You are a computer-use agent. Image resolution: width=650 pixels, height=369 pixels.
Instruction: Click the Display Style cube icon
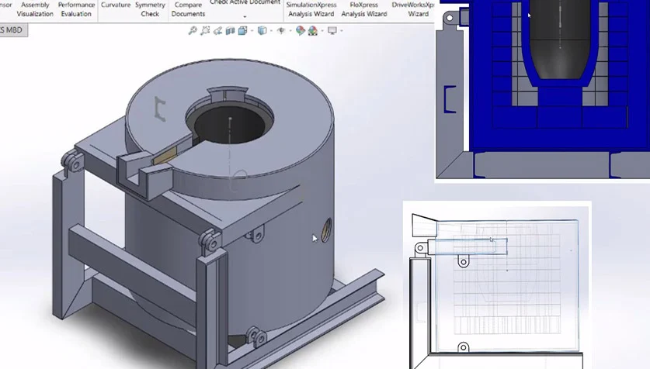262,30
